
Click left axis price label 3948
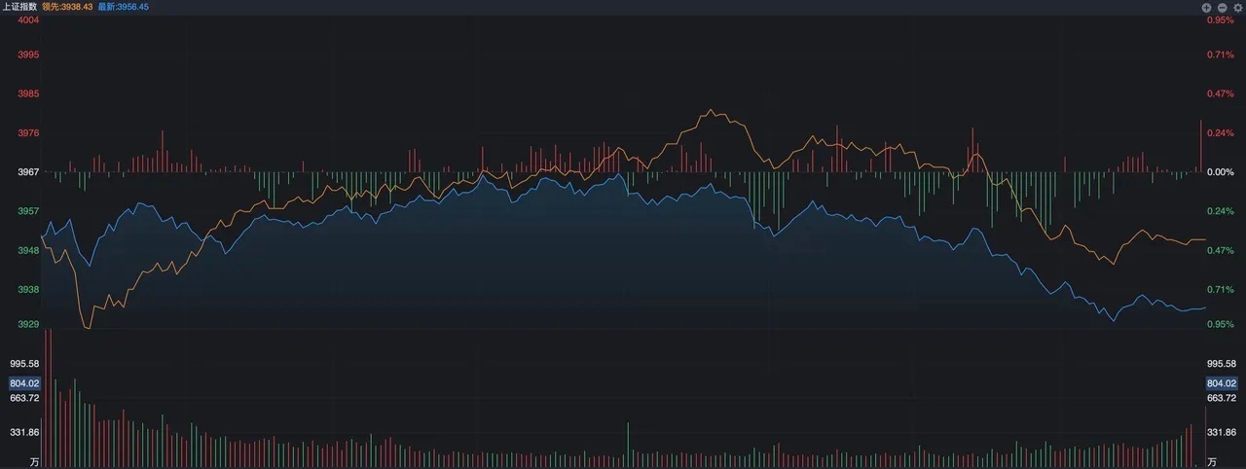(28, 250)
